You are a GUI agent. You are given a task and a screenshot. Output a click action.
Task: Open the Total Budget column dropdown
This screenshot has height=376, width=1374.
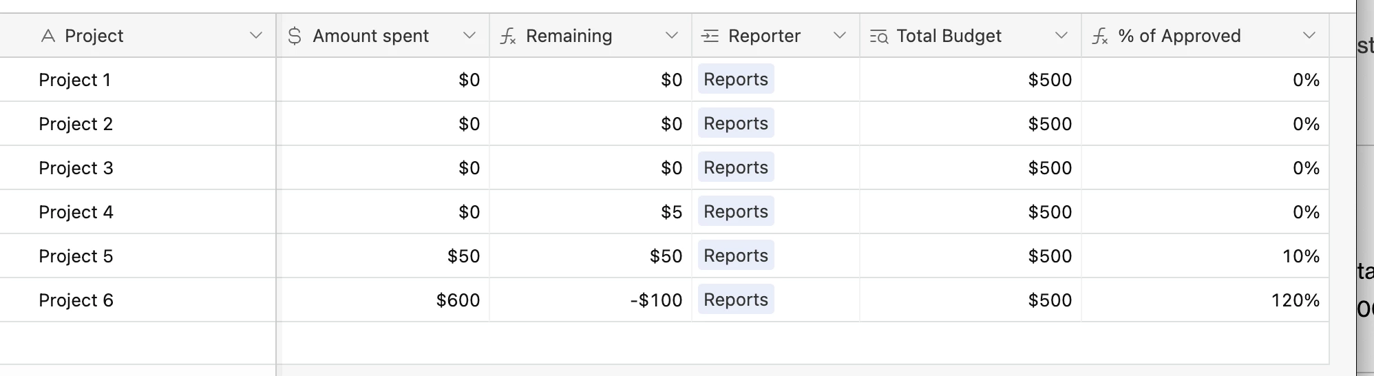pyautogui.click(x=1061, y=35)
